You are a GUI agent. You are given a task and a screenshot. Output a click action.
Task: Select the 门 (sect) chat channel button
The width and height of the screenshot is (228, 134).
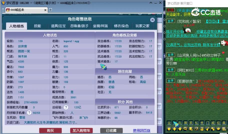(207, 123)
